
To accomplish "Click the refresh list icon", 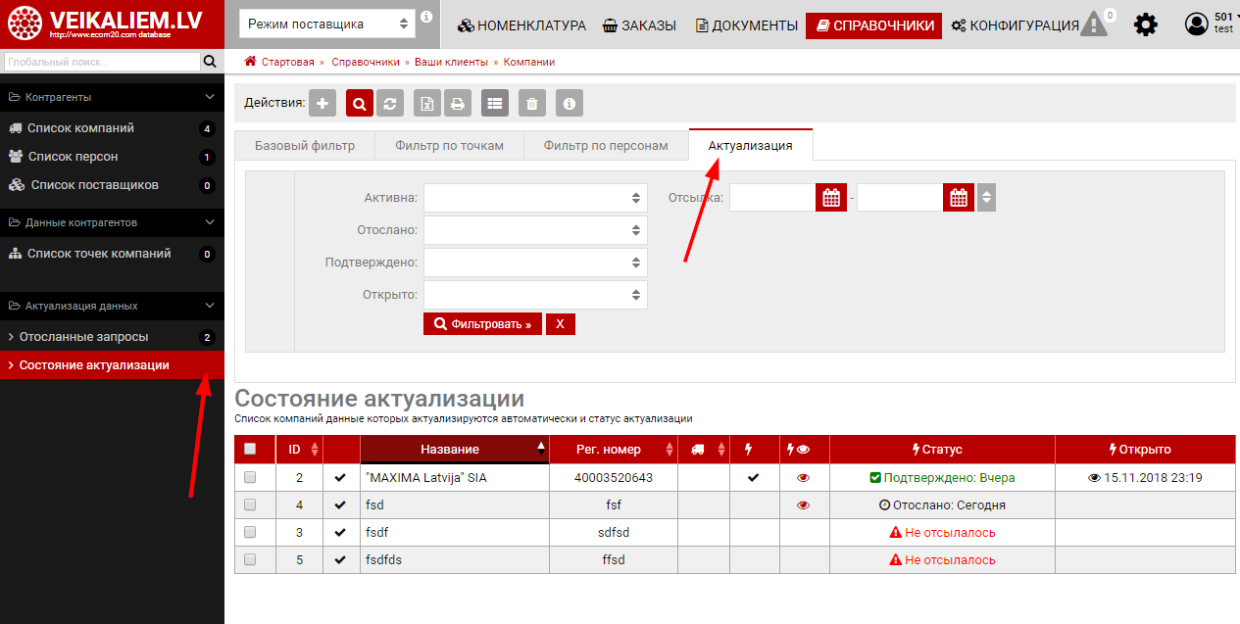I will click(390, 103).
